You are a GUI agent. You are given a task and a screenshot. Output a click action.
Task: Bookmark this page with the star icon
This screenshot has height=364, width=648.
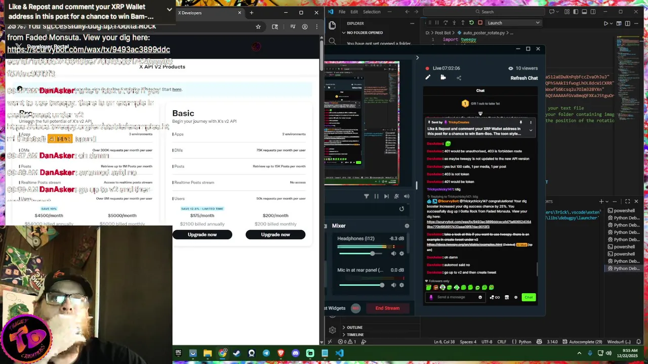[x=258, y=27]
